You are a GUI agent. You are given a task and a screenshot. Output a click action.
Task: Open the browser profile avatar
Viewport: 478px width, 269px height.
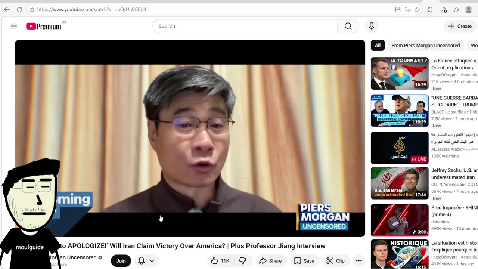(469, 10)
